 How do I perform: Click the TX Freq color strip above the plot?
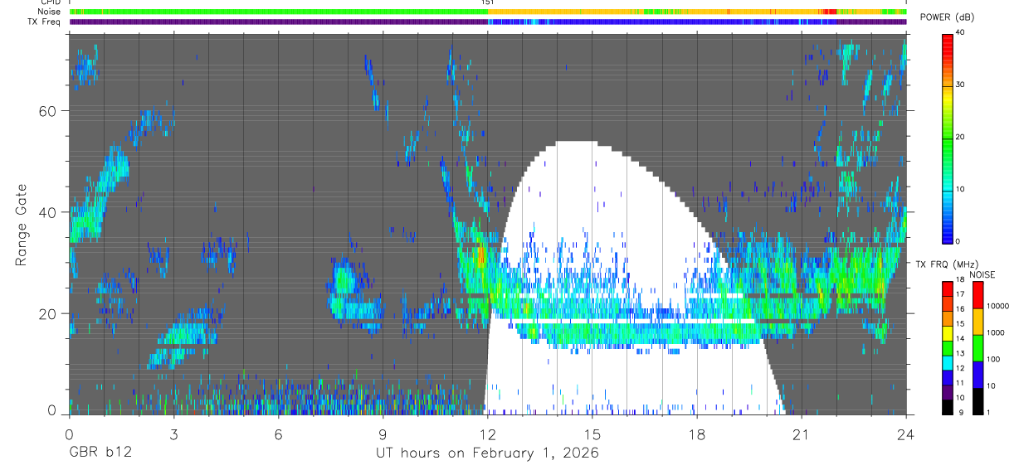click(488, 22)
